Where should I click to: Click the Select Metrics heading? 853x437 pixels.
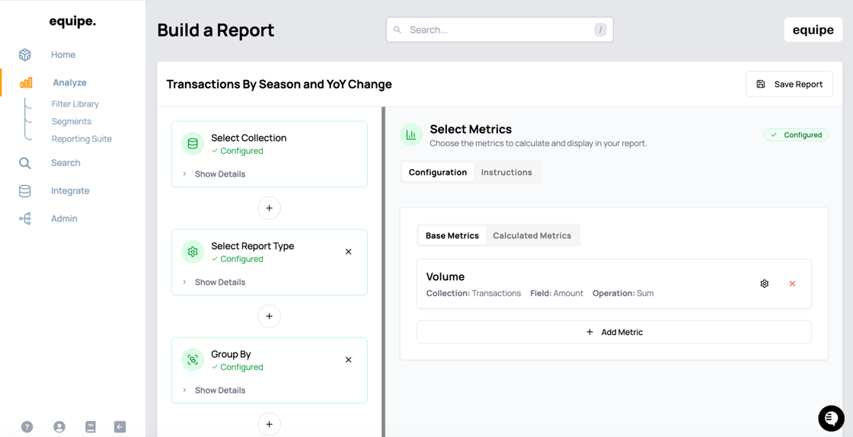coord(471,129)
